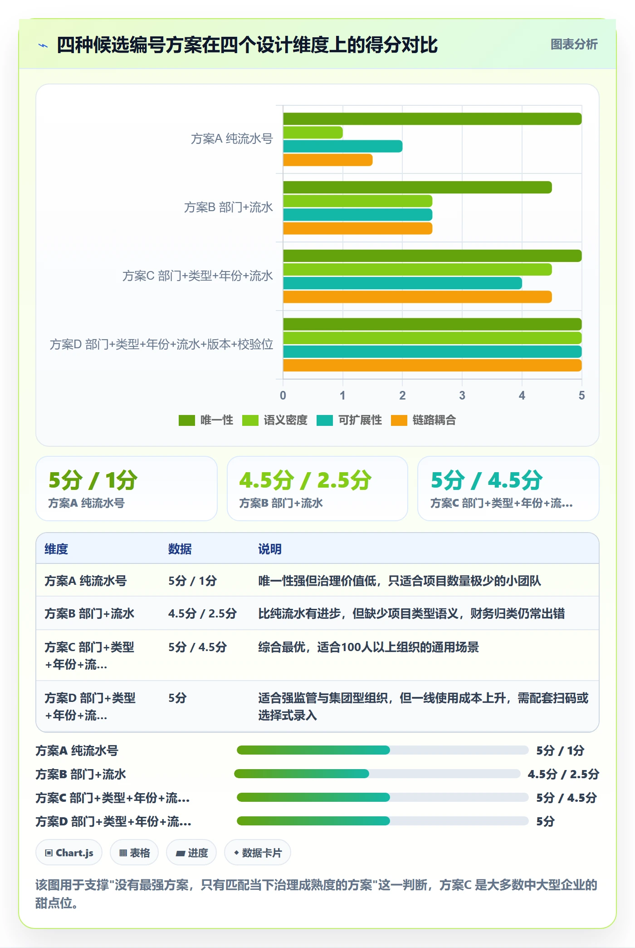Click the 方案A 链路耦合 orange bar

click(x=328, y=160)
